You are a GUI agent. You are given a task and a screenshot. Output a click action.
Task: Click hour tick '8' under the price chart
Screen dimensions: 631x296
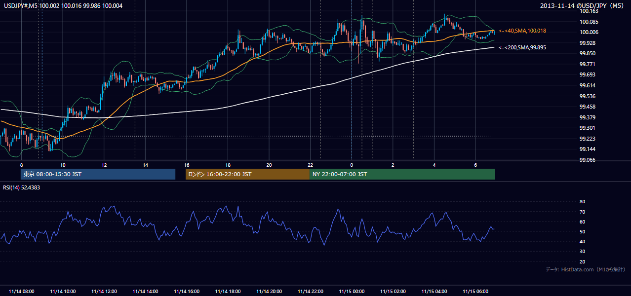pyautogui.click(x=21, y=165)
